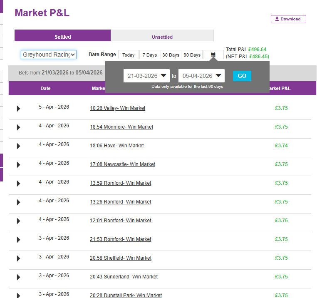Expand the 10:26 Valley market row

(18, 109)
